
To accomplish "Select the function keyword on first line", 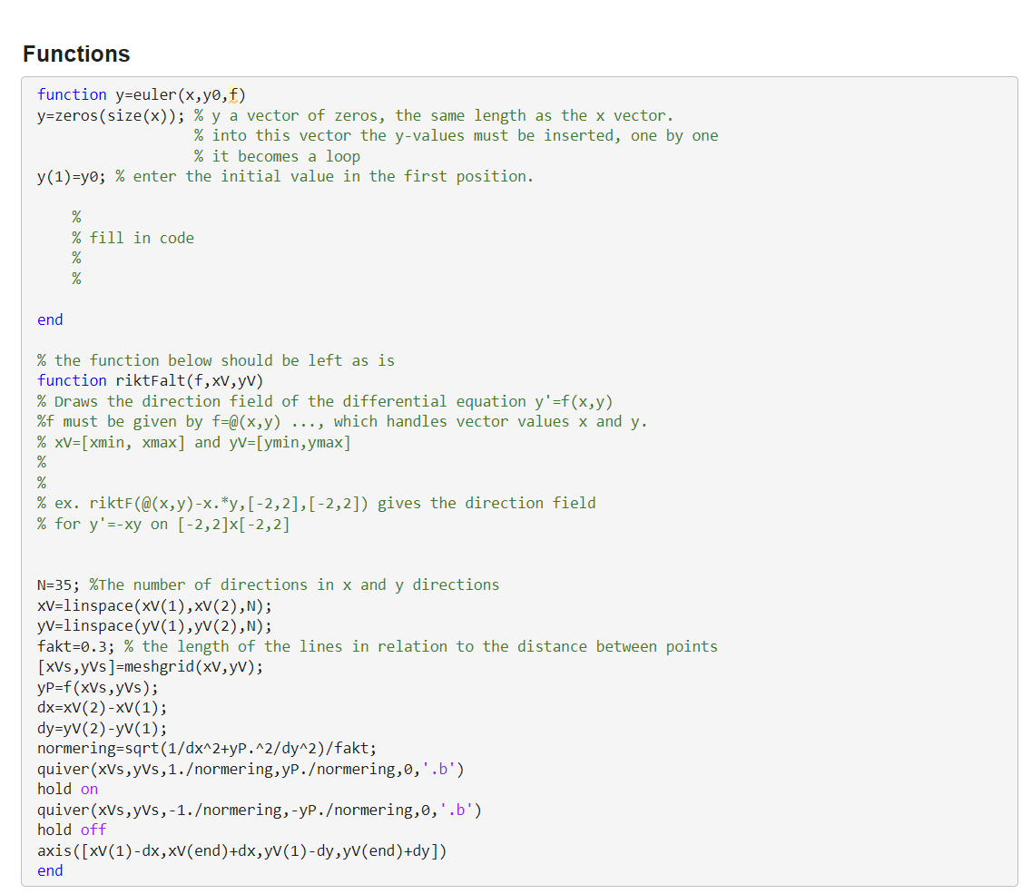I will (72, 94).
